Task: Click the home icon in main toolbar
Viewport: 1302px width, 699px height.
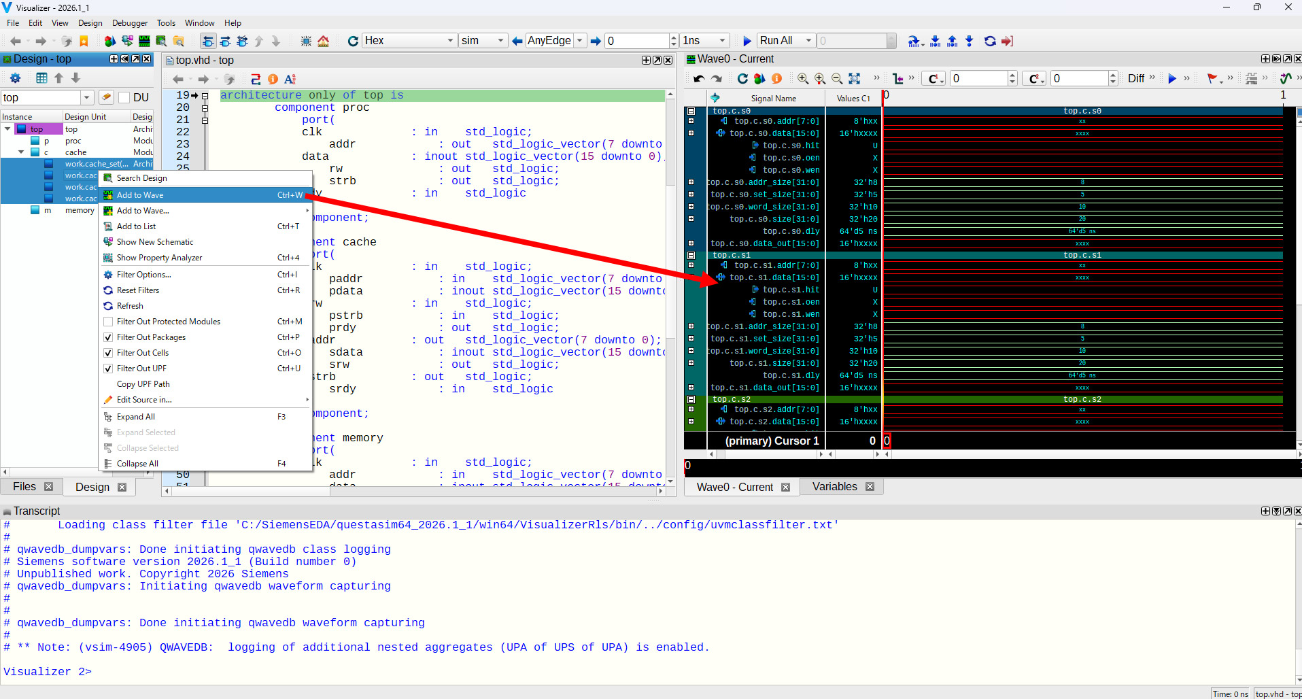Action: coord(324,41)
